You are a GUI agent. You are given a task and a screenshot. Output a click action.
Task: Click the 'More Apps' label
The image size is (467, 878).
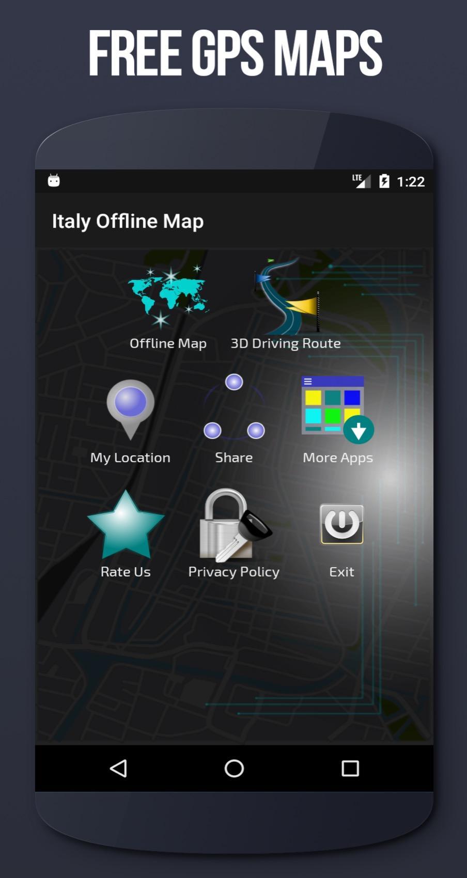coord(338,458)
